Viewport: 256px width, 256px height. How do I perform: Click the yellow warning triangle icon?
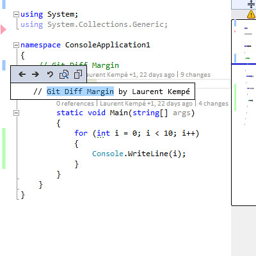click(251, 15)
